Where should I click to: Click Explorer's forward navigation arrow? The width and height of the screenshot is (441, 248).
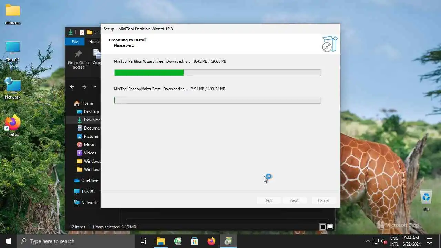(x=84, y=87)
